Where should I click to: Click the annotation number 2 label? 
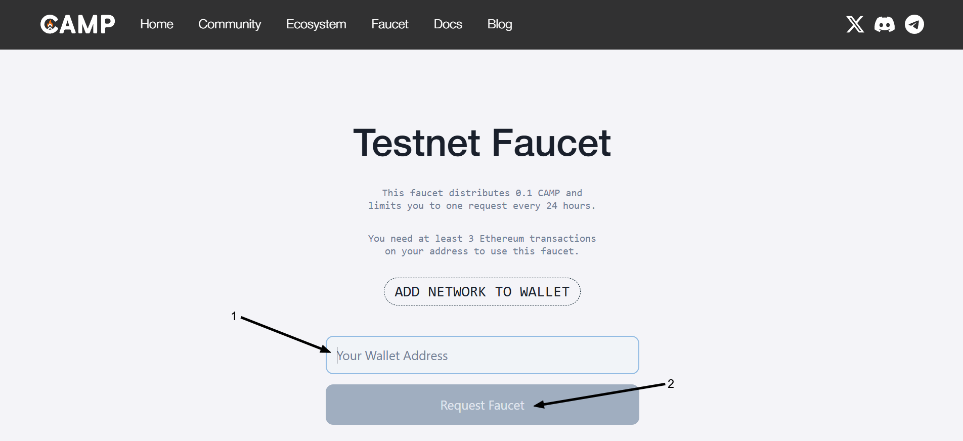(671, 384)
